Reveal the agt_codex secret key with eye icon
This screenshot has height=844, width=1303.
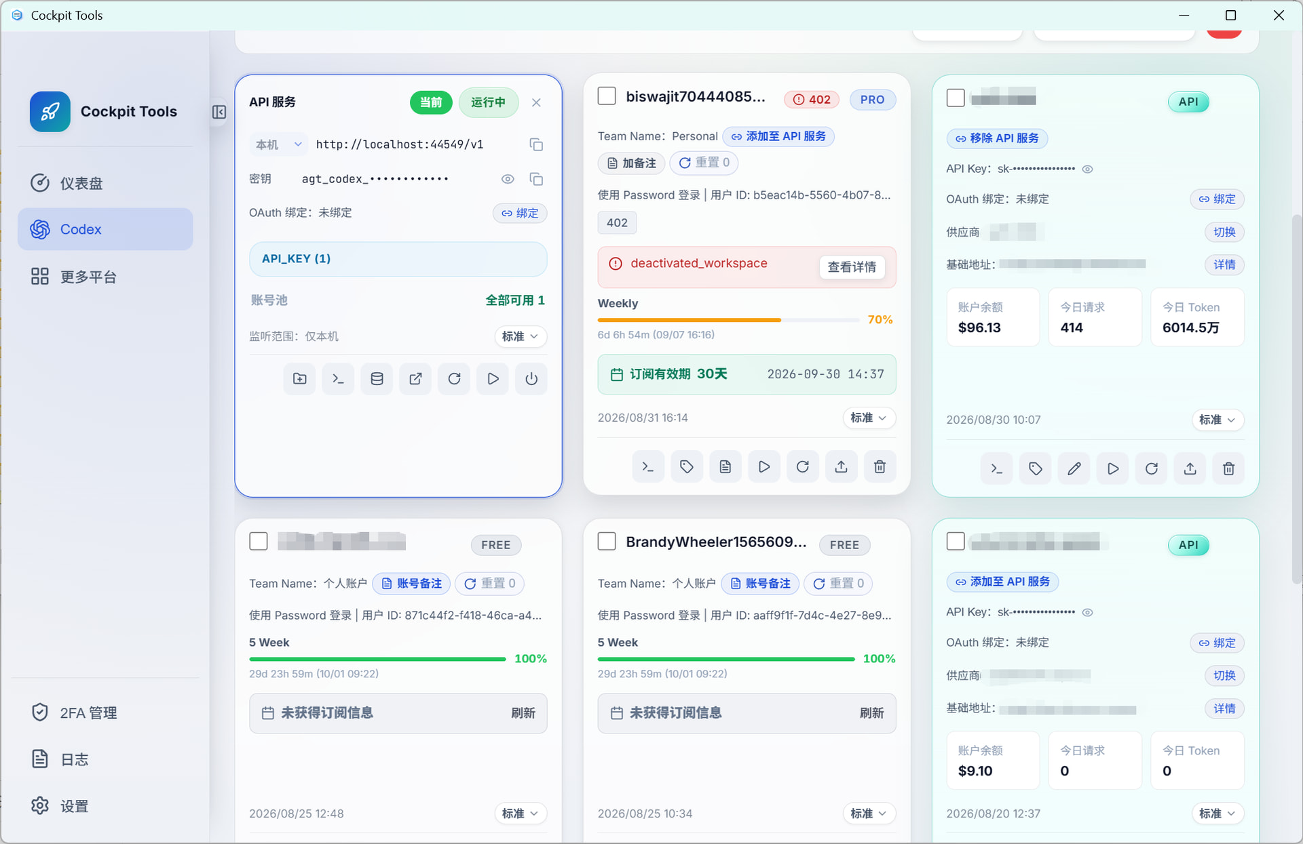pos(508,179)
